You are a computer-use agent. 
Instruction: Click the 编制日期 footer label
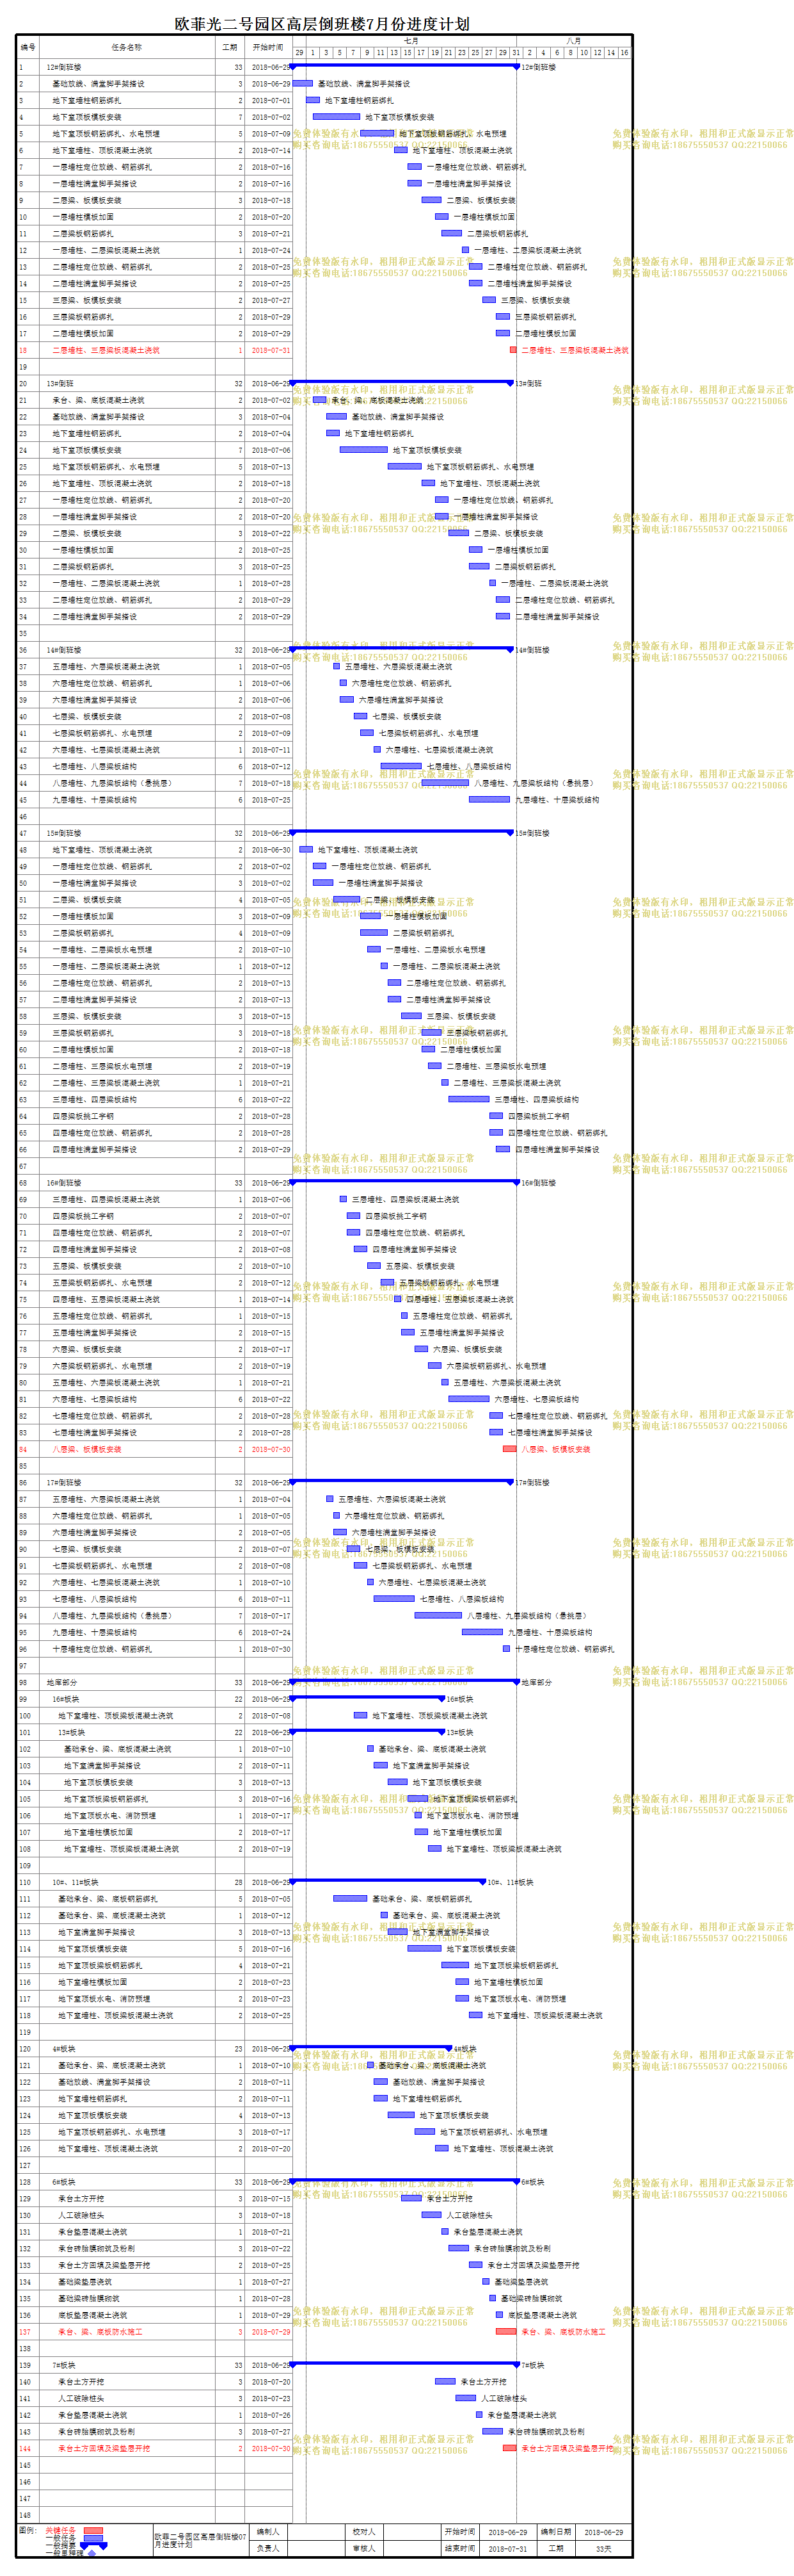point(556,2532)
